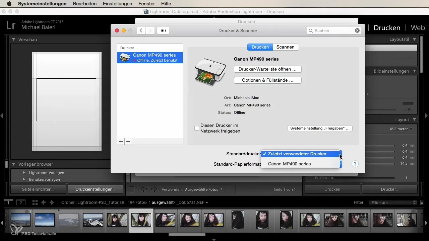Choose Zuletzt verwendeter Drucker option

[x=300, y=154]
